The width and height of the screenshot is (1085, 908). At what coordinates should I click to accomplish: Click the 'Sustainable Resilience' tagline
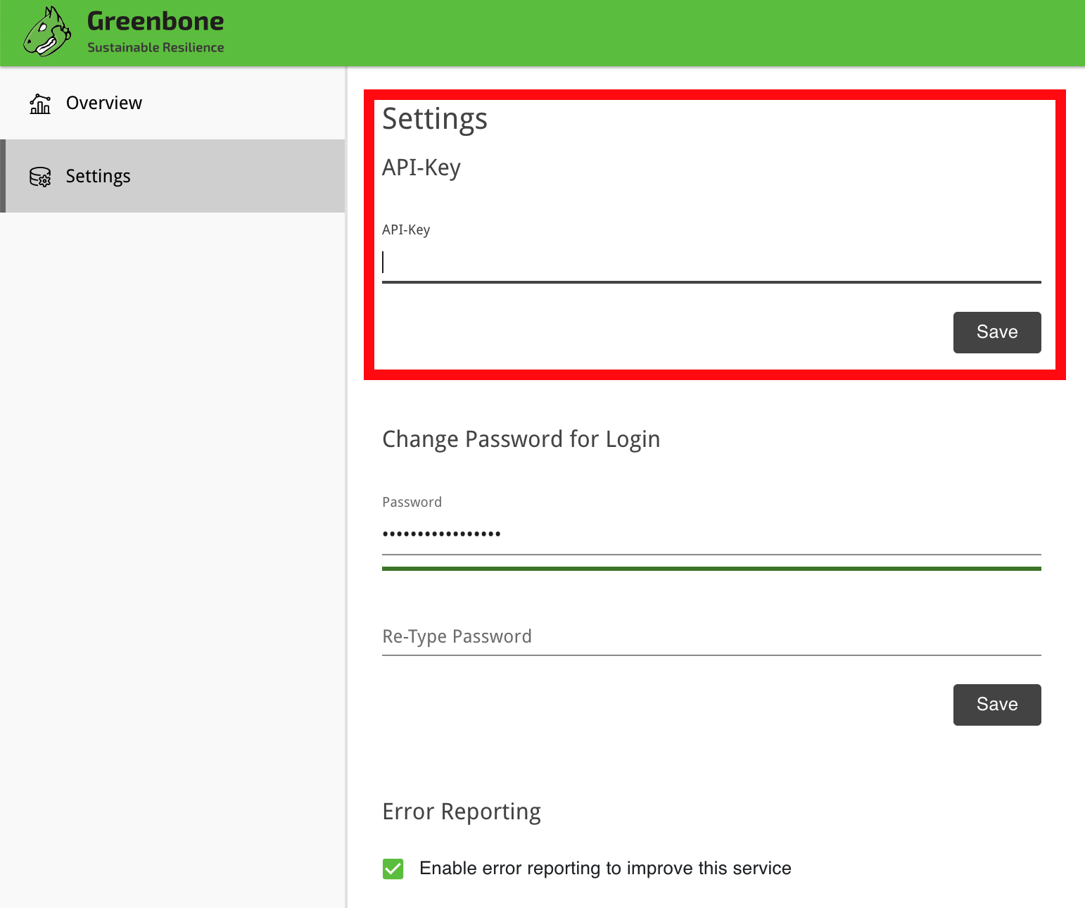click(x=156, y=47)
